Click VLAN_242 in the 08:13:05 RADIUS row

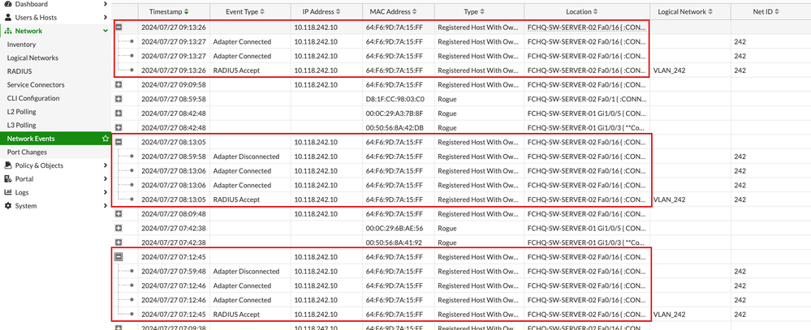pyautogui.click(x=669, y=199)
